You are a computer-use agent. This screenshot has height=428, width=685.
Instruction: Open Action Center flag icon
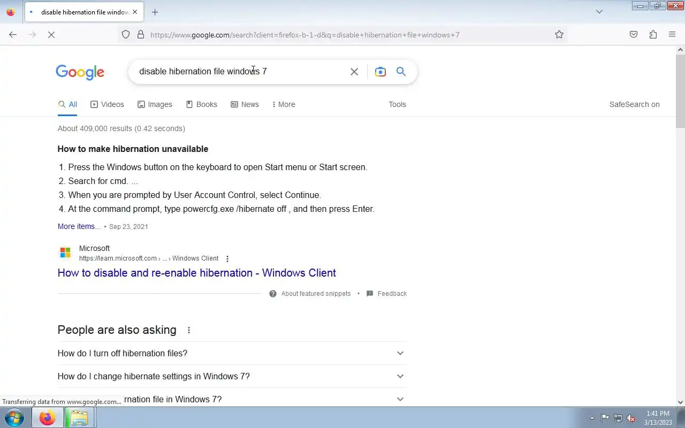coord(605,418)
